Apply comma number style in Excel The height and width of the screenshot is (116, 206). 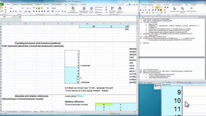coord(59,12)
